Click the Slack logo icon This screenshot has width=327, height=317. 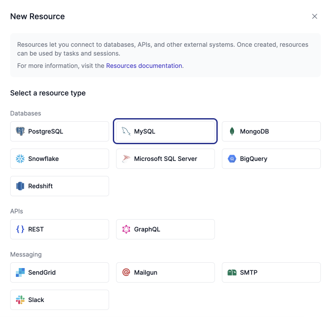[20, 300]
